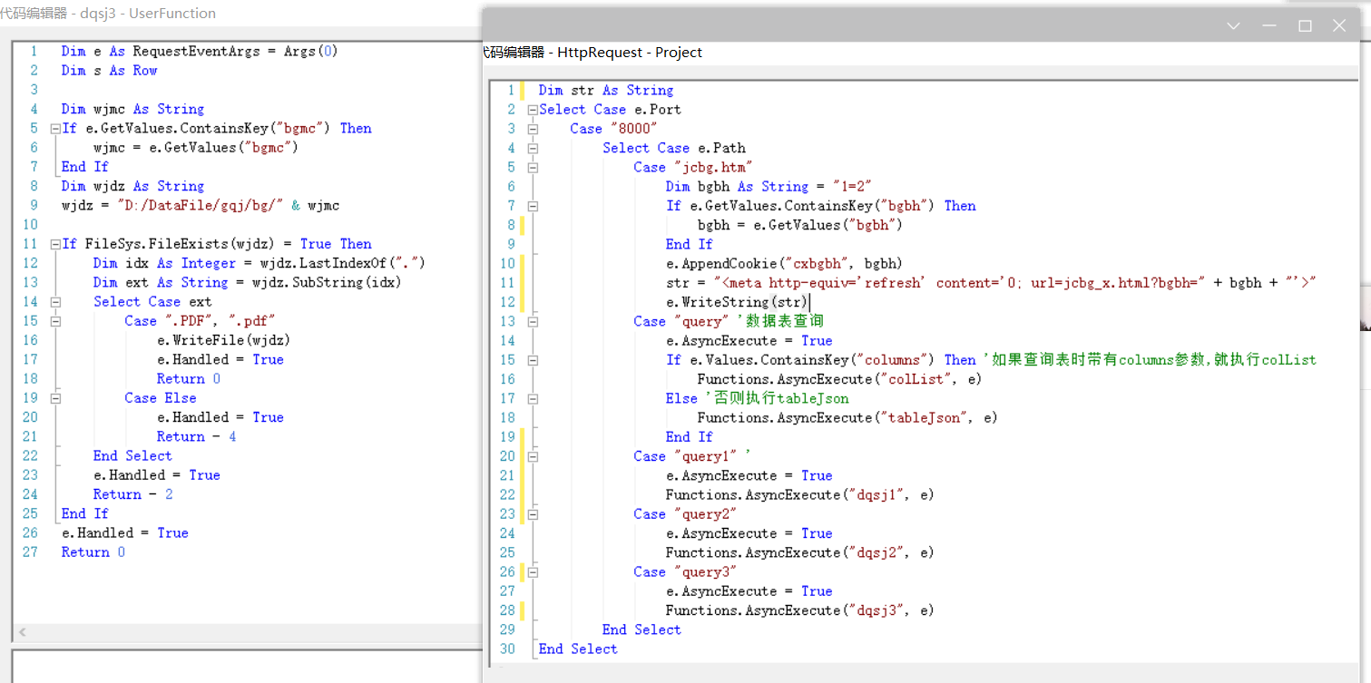1371x683 pixels.
Task: Close the HttpRequest code editor window
Action: pos(1339,26)
